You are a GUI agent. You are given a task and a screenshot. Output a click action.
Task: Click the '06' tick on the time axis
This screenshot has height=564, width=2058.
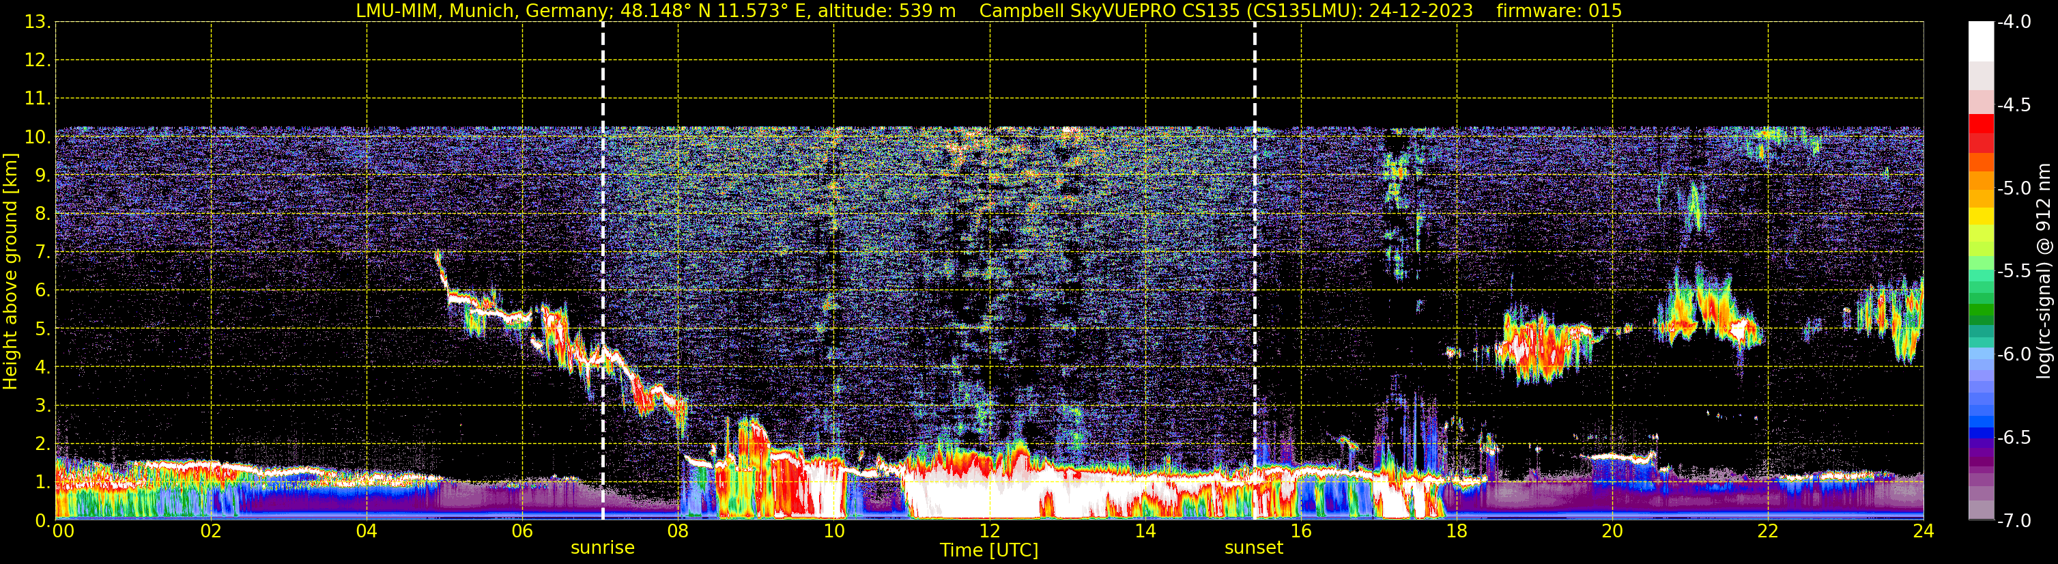tap(521, 531)
